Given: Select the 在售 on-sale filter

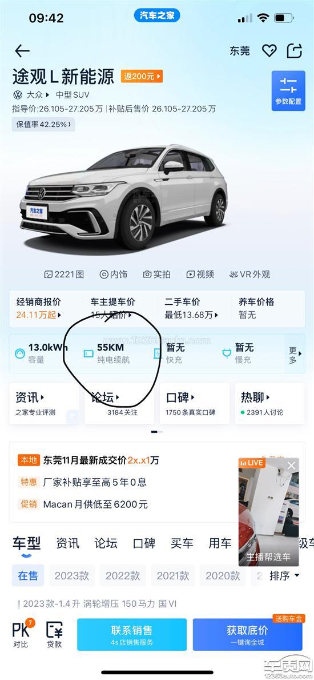Looking at the screenshot, I should click(28, 575).
